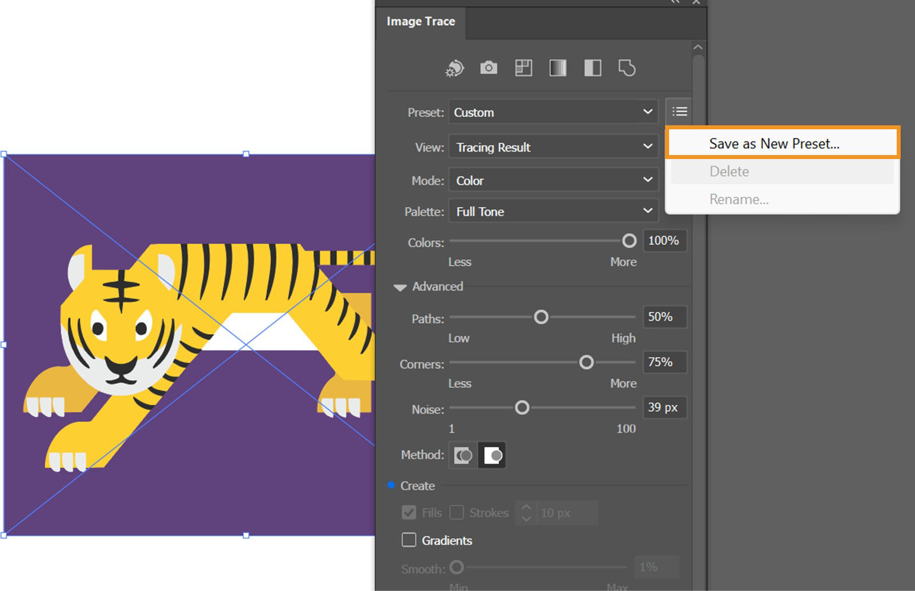Select the Overlapping tracing method icon
Viewport: 915px width, 591px height.
[x=492, y=455]
